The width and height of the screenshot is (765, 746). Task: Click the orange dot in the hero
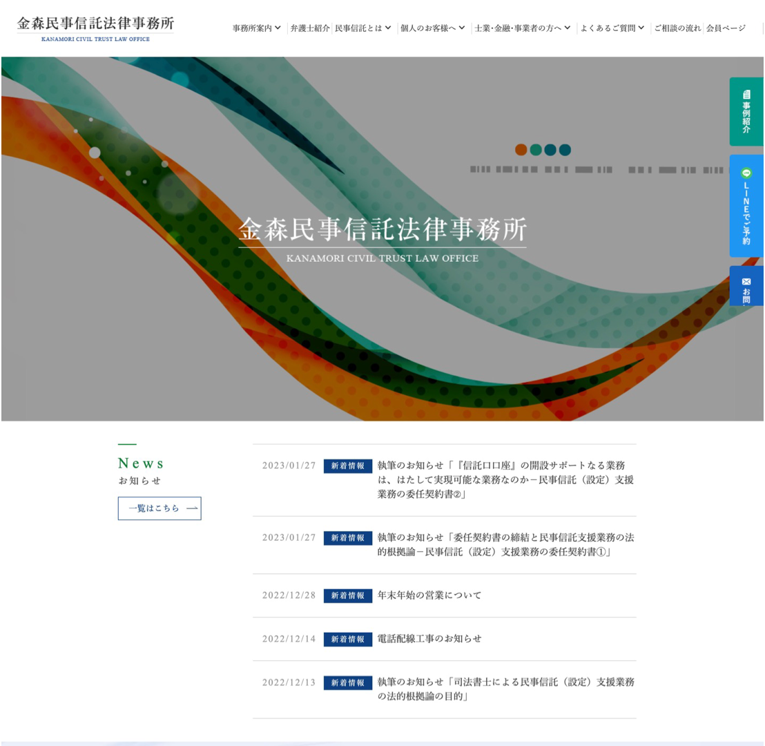[x=521, y=150]
